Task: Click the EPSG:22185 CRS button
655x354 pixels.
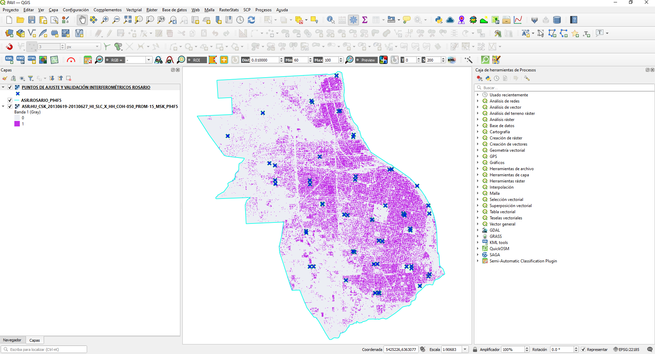Action: click(x=626, y=349)
